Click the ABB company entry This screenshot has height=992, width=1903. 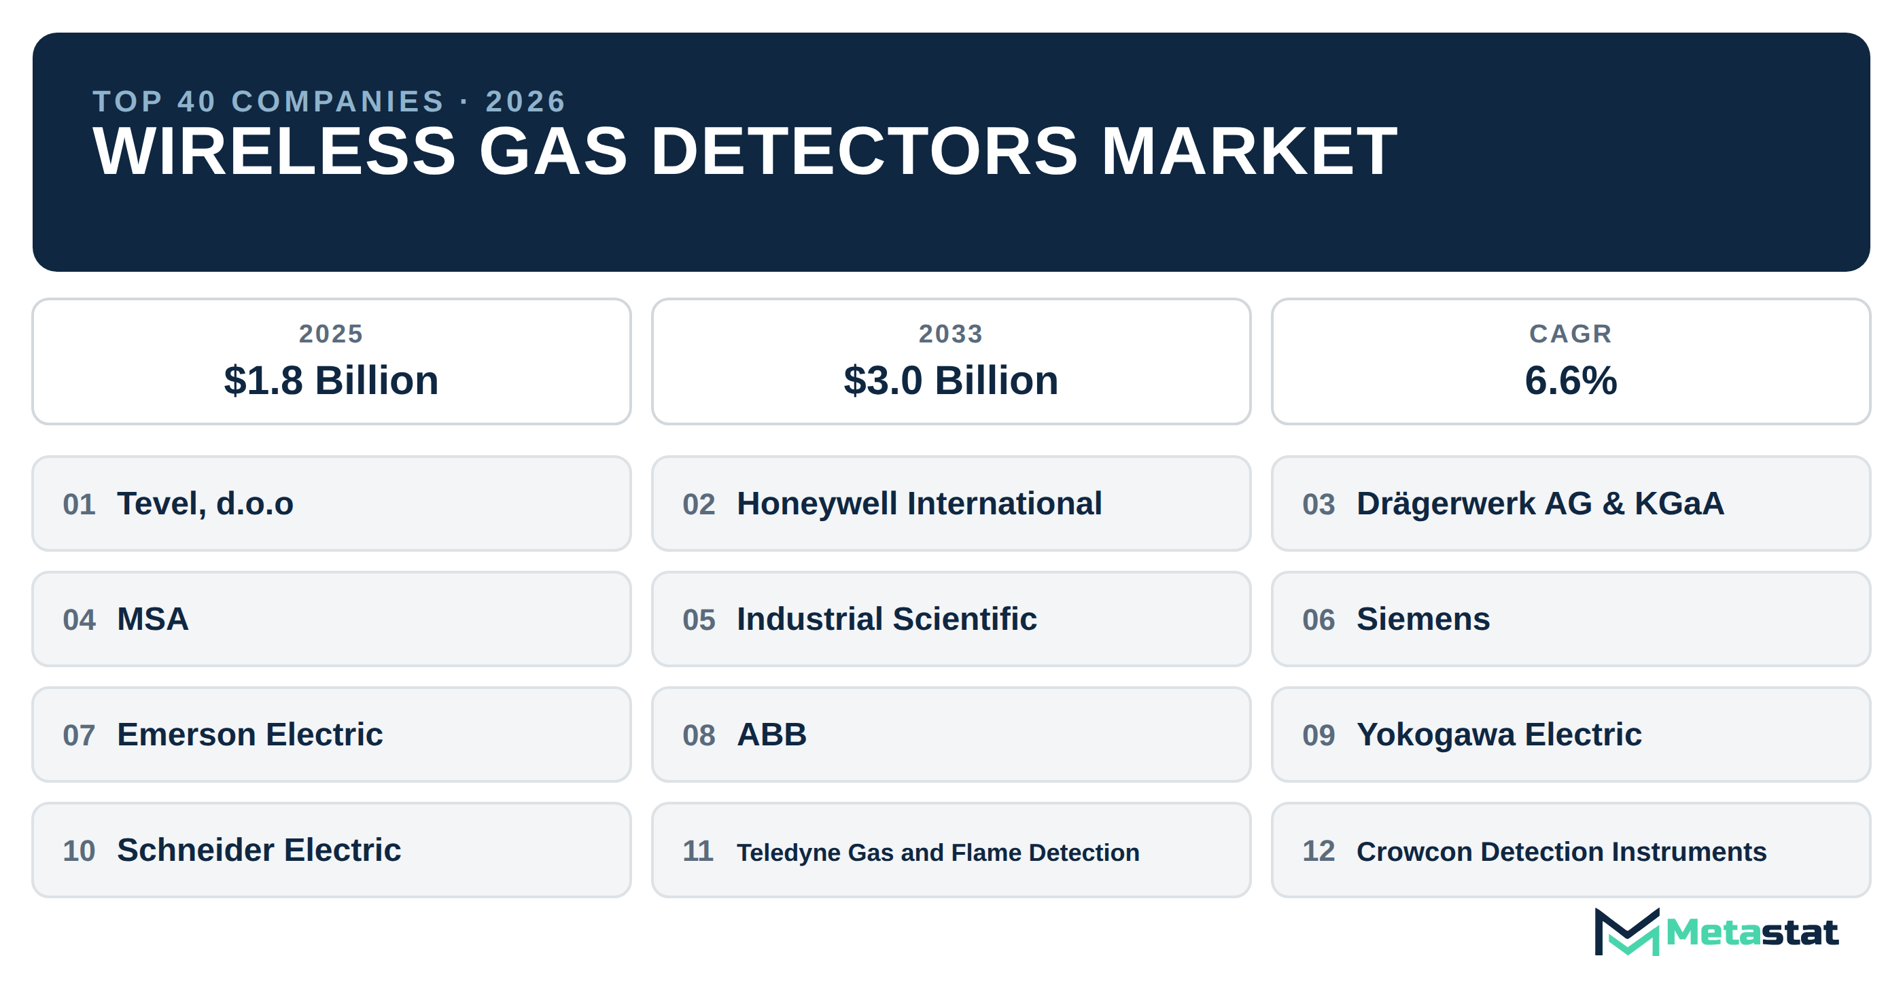click(x=951, y=734)
